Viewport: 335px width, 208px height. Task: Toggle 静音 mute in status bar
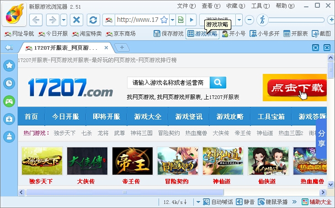pos(245,202)
